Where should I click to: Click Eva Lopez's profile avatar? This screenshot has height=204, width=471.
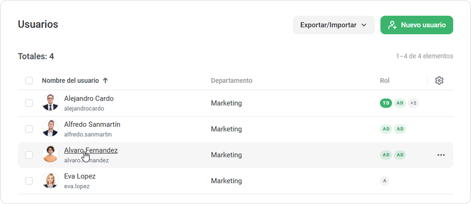(x=50, y=180)
